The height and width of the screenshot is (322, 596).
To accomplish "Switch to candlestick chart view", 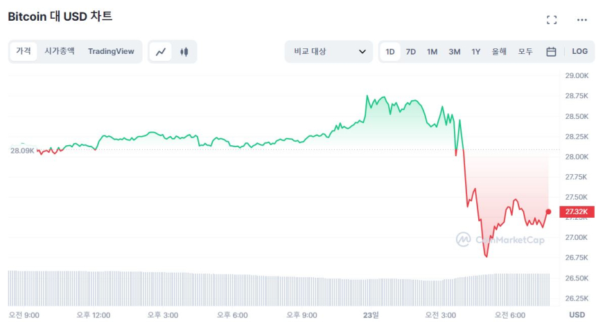I will click(x=184, y=52).
